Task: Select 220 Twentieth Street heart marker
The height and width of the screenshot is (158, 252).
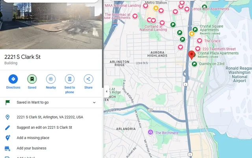Action: coord(198,49)
